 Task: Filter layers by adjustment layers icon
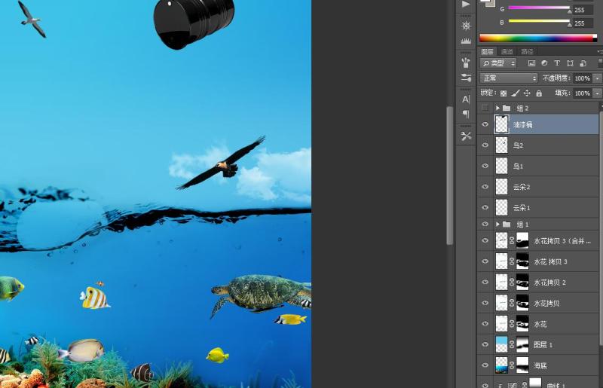point(544,63)
